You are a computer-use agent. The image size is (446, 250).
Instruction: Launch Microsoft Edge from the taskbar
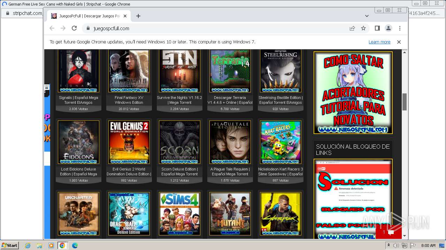[x=74, y=245]
